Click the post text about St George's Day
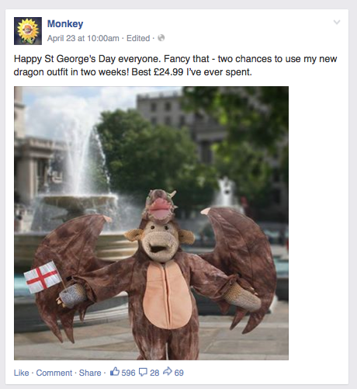Viewport: 357px width, 389px height. coord(175,65)
